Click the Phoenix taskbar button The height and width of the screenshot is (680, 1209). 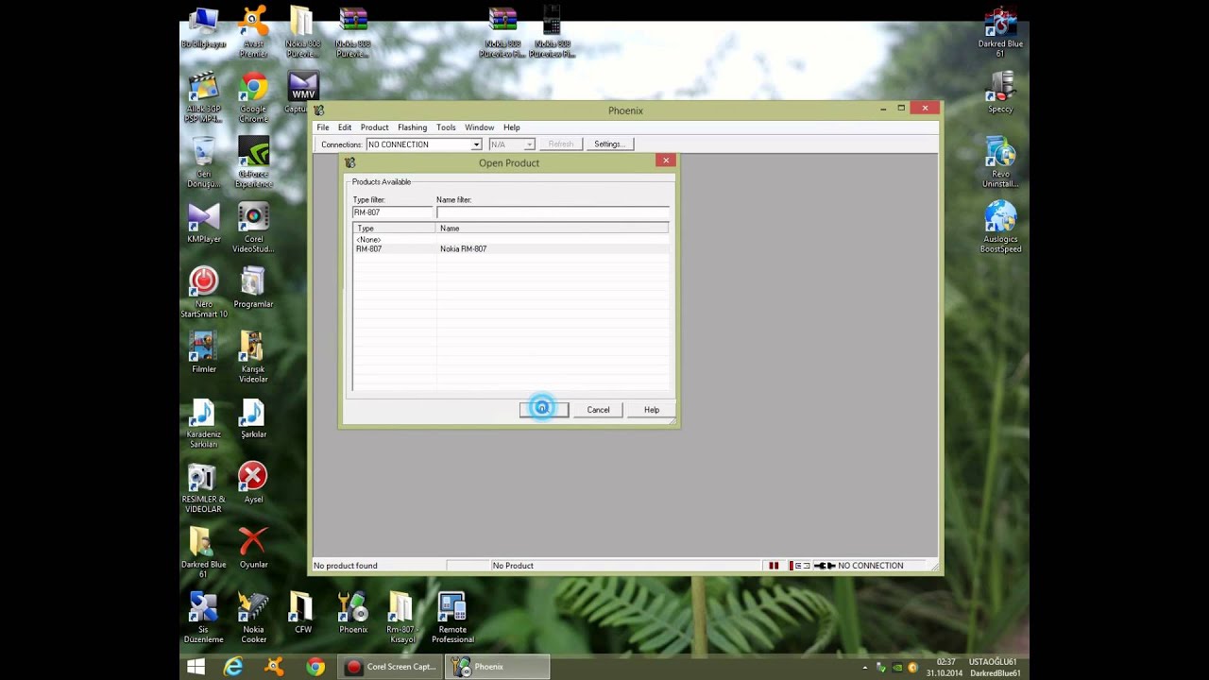click(498, 667)
